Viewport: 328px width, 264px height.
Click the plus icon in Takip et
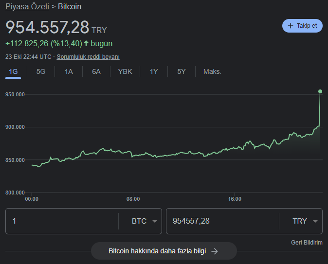[291, 26]
